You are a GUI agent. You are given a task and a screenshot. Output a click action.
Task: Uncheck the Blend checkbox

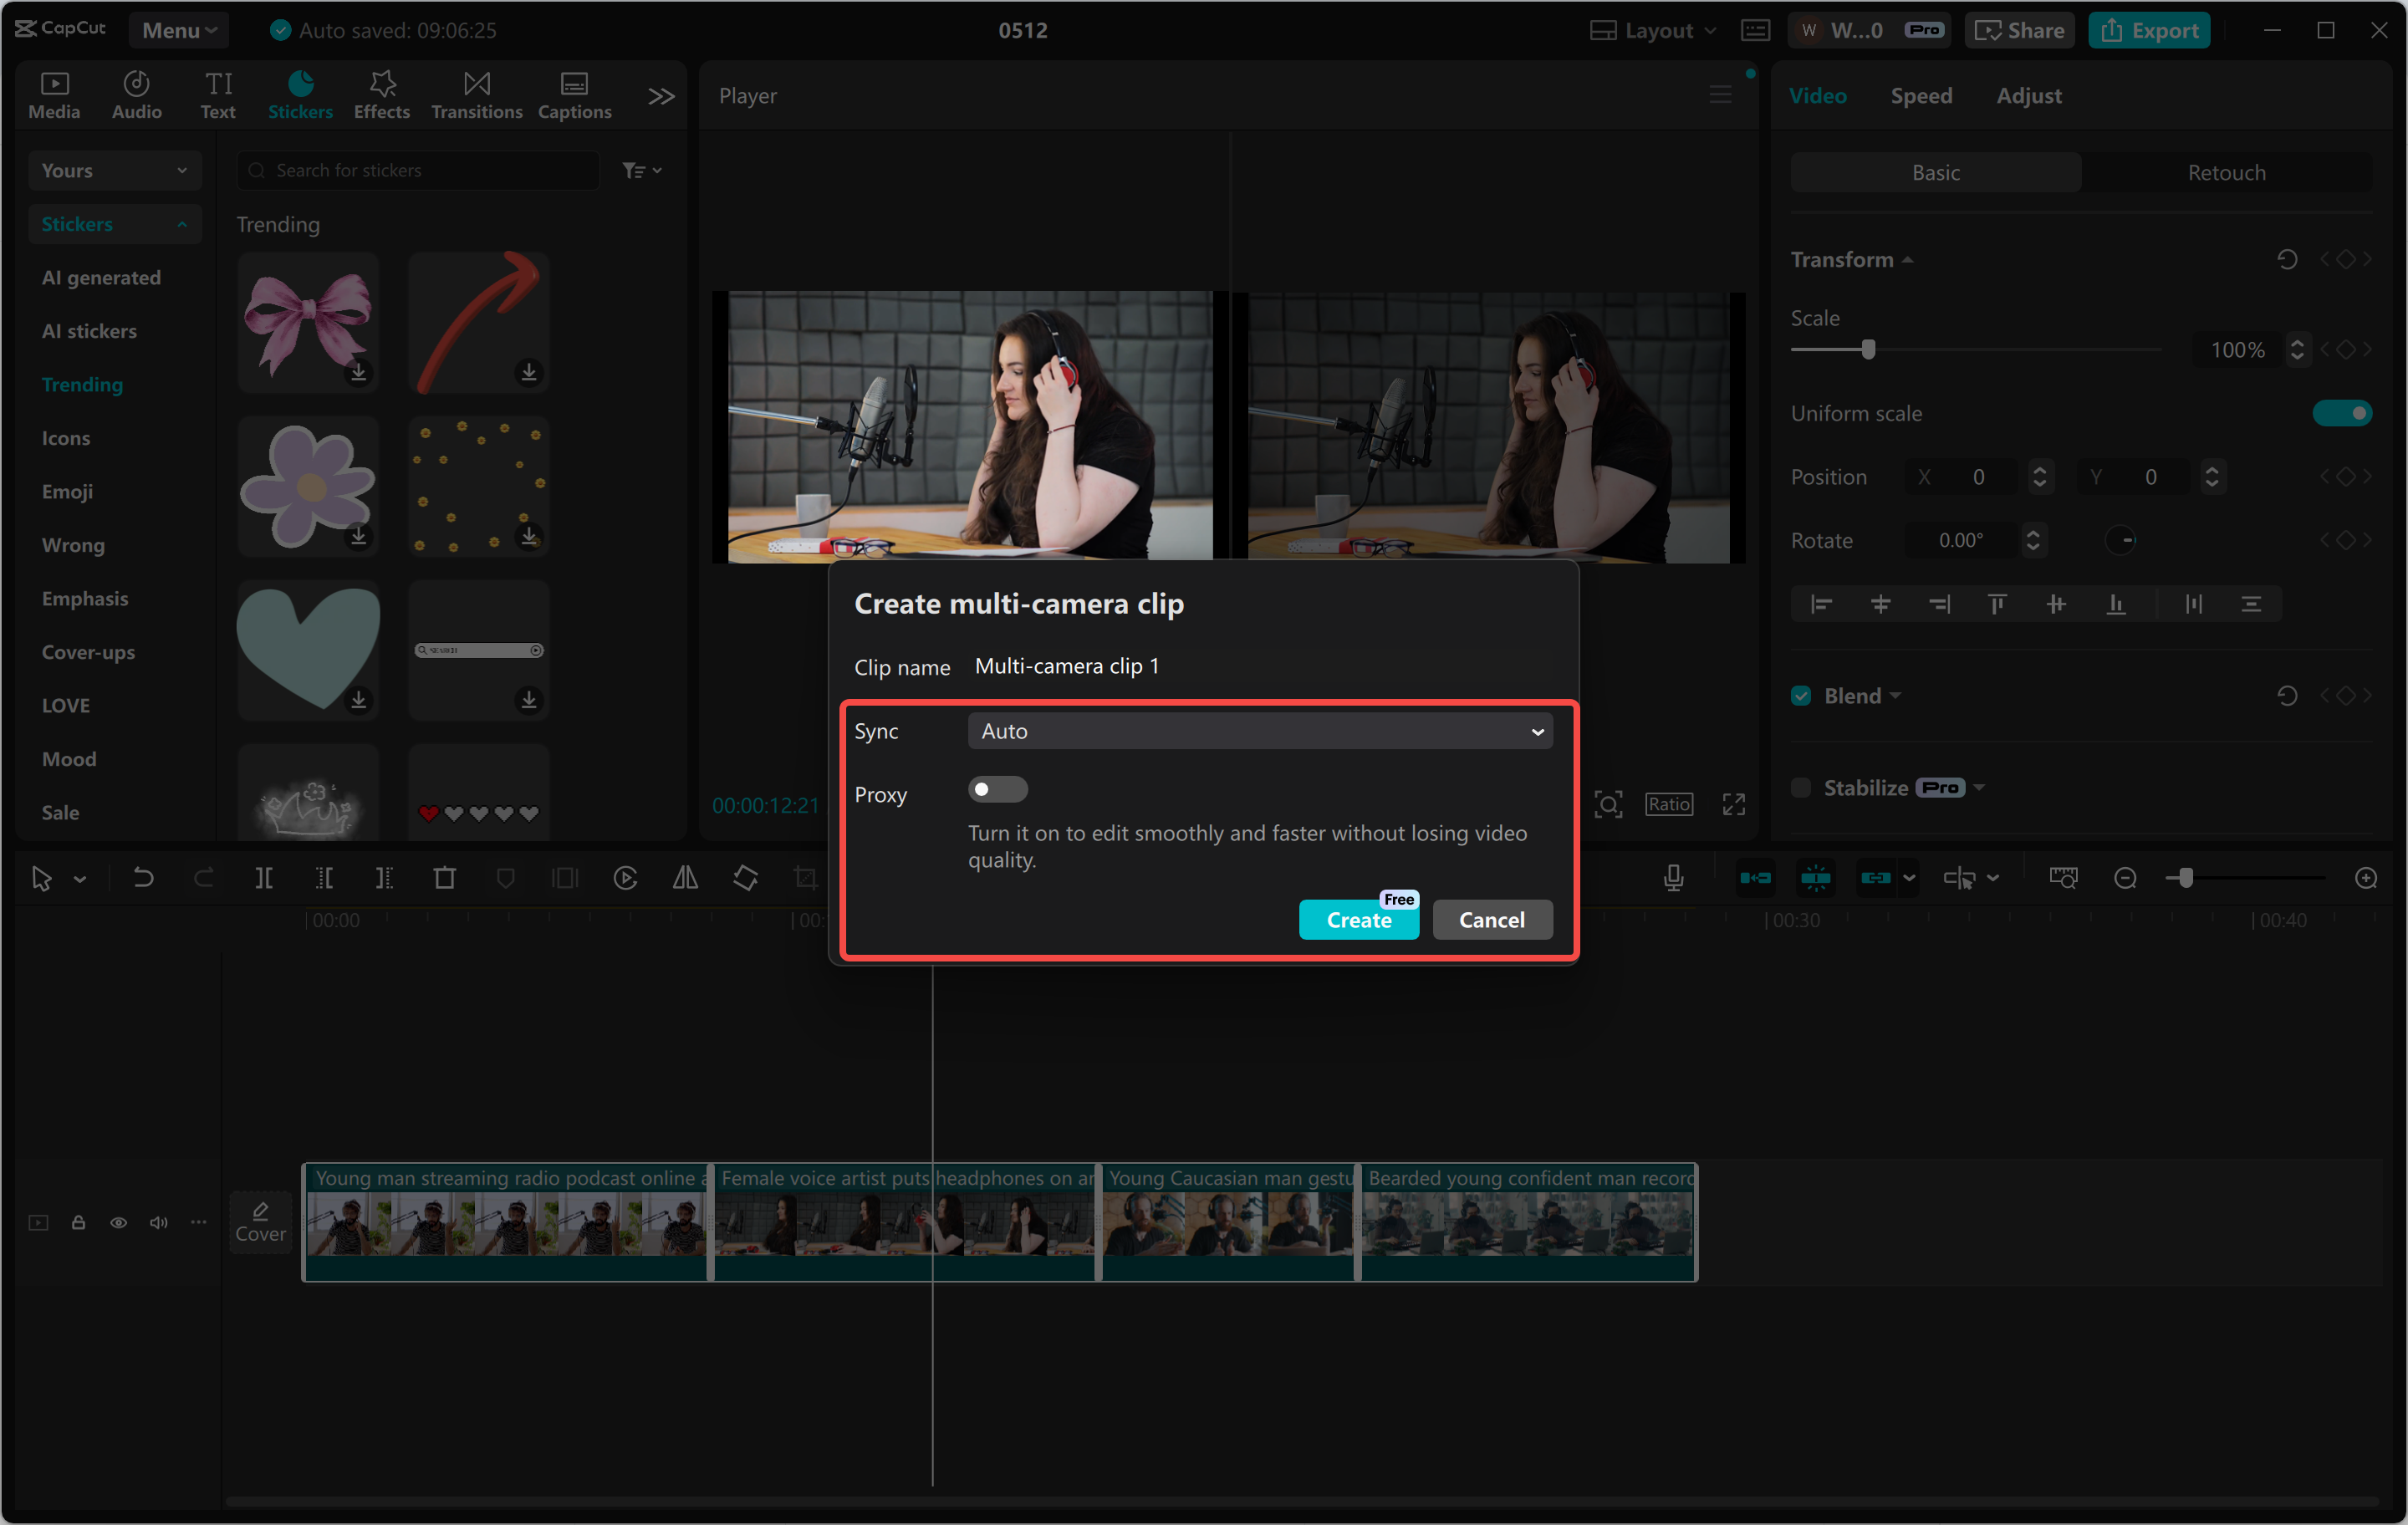(x=1801, y=695)
